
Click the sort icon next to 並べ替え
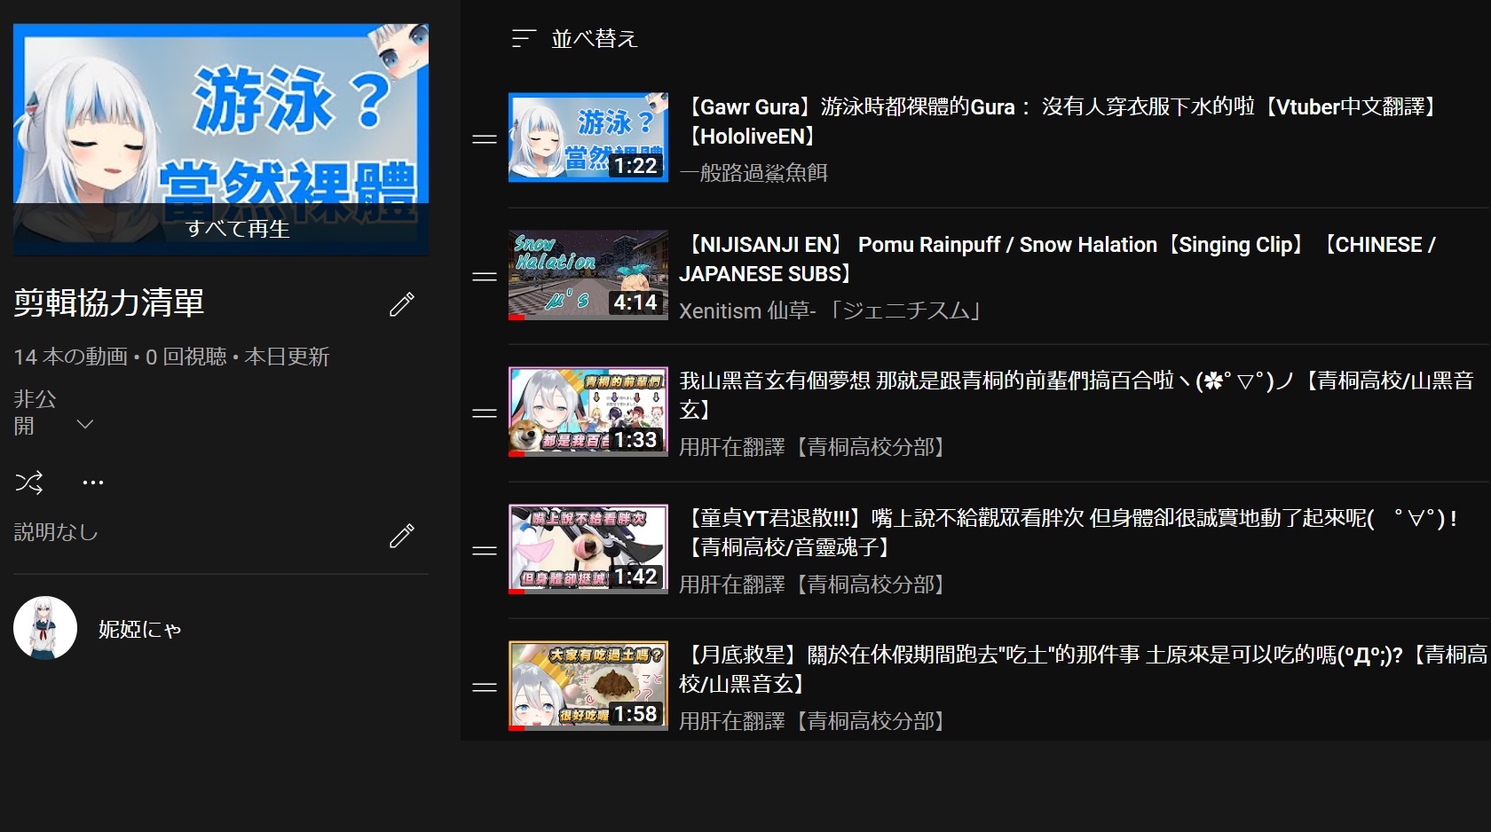[x=524, y=38]
